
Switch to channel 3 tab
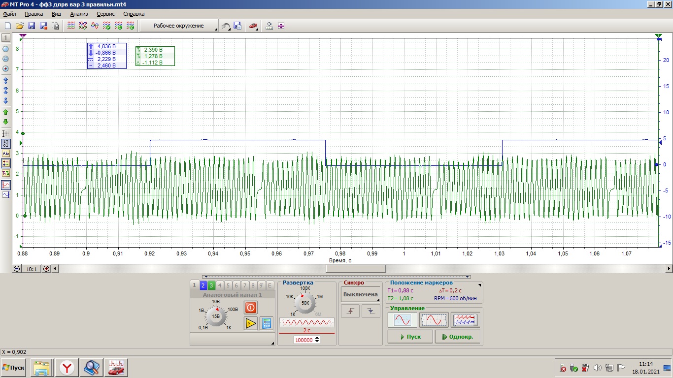pos(211,285)
